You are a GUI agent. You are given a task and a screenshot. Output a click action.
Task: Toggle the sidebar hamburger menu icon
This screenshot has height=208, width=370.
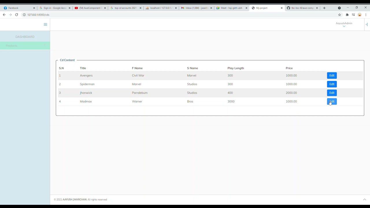(45, 25)
